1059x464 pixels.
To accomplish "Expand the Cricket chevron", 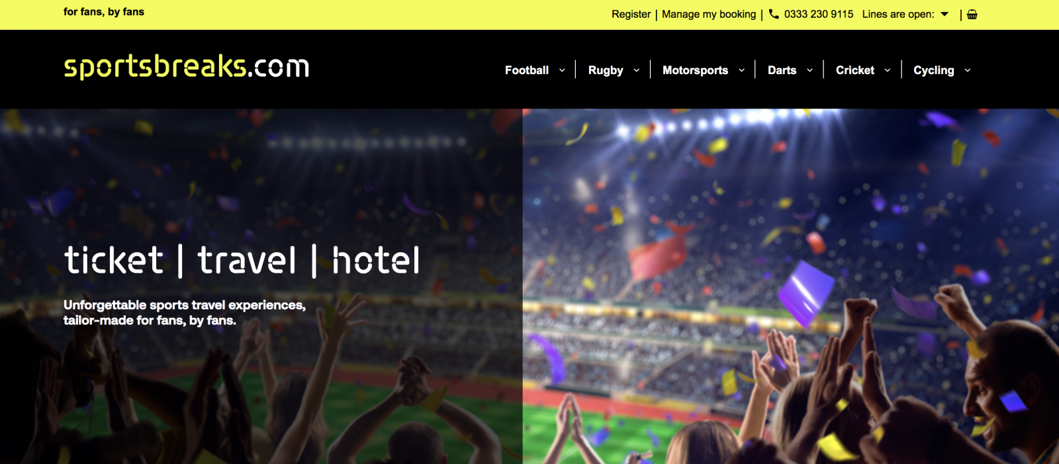I will tap(888, 70).
